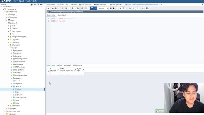Click the Commit transaction icon
Viewport: 204px width, 115px height.
coord(130,8)
